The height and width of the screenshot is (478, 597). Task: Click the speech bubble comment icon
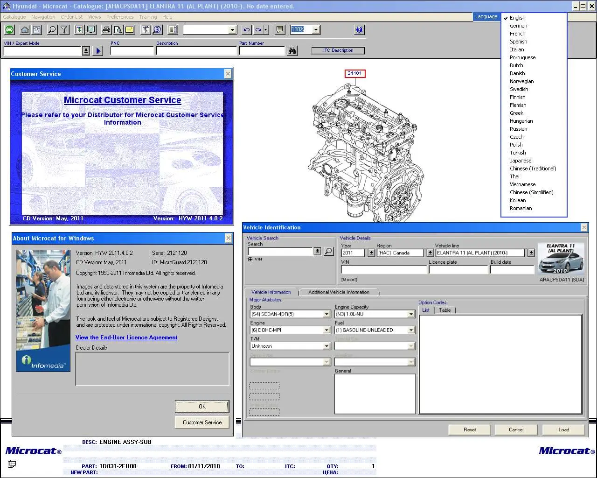click(280, 30)
